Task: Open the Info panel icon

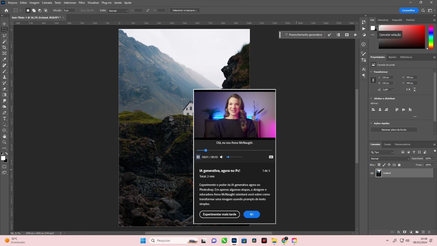Action: 364,44
